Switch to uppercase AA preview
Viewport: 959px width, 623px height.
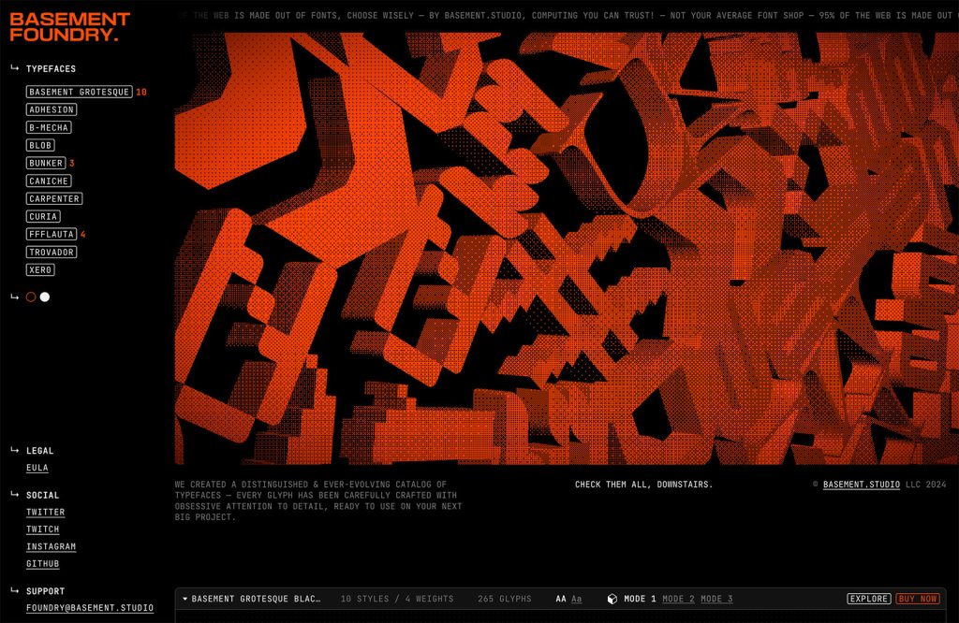coord(561,599)
